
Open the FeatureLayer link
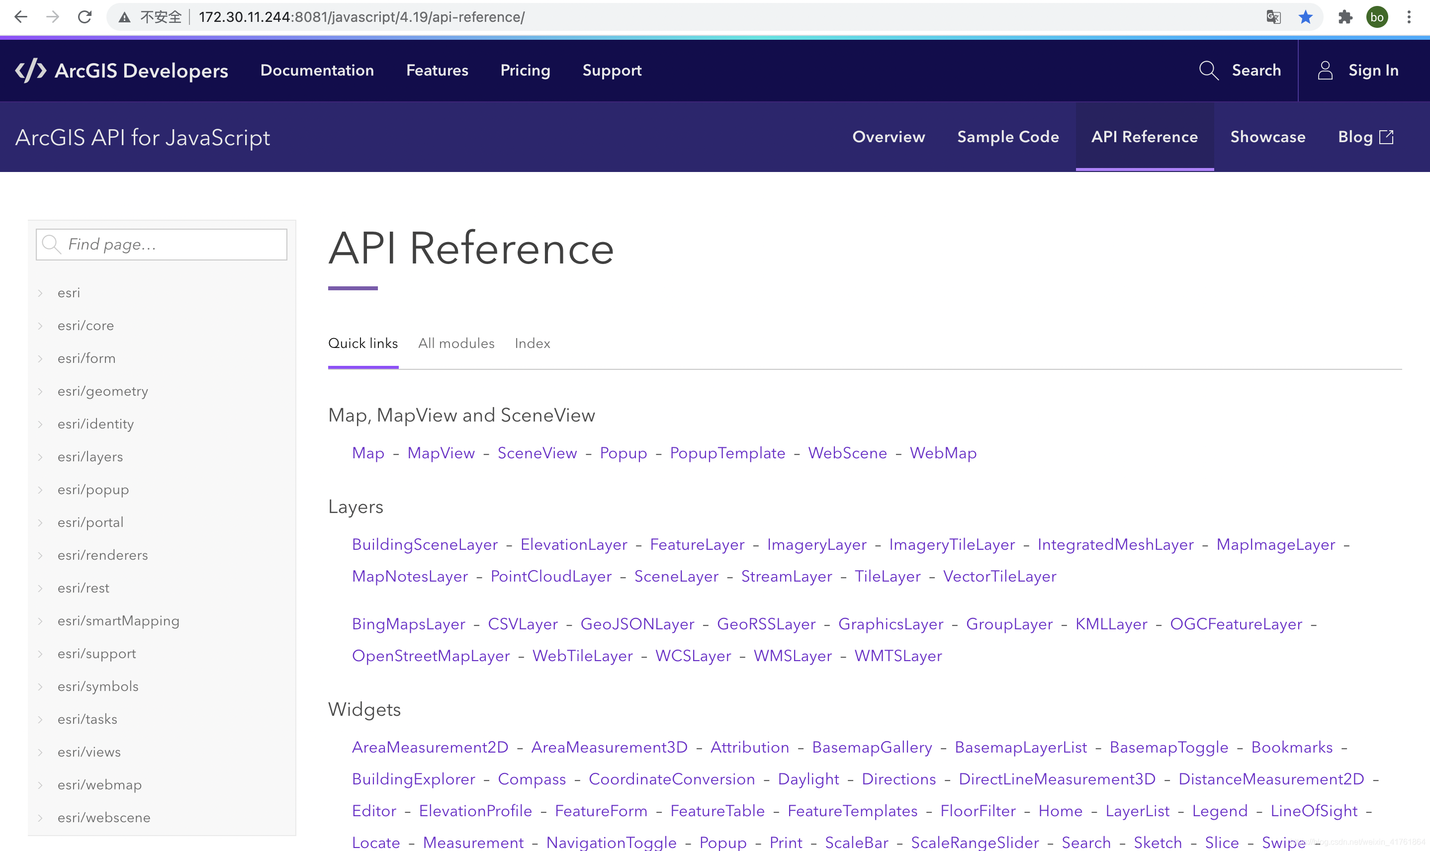tap(697, 544)
